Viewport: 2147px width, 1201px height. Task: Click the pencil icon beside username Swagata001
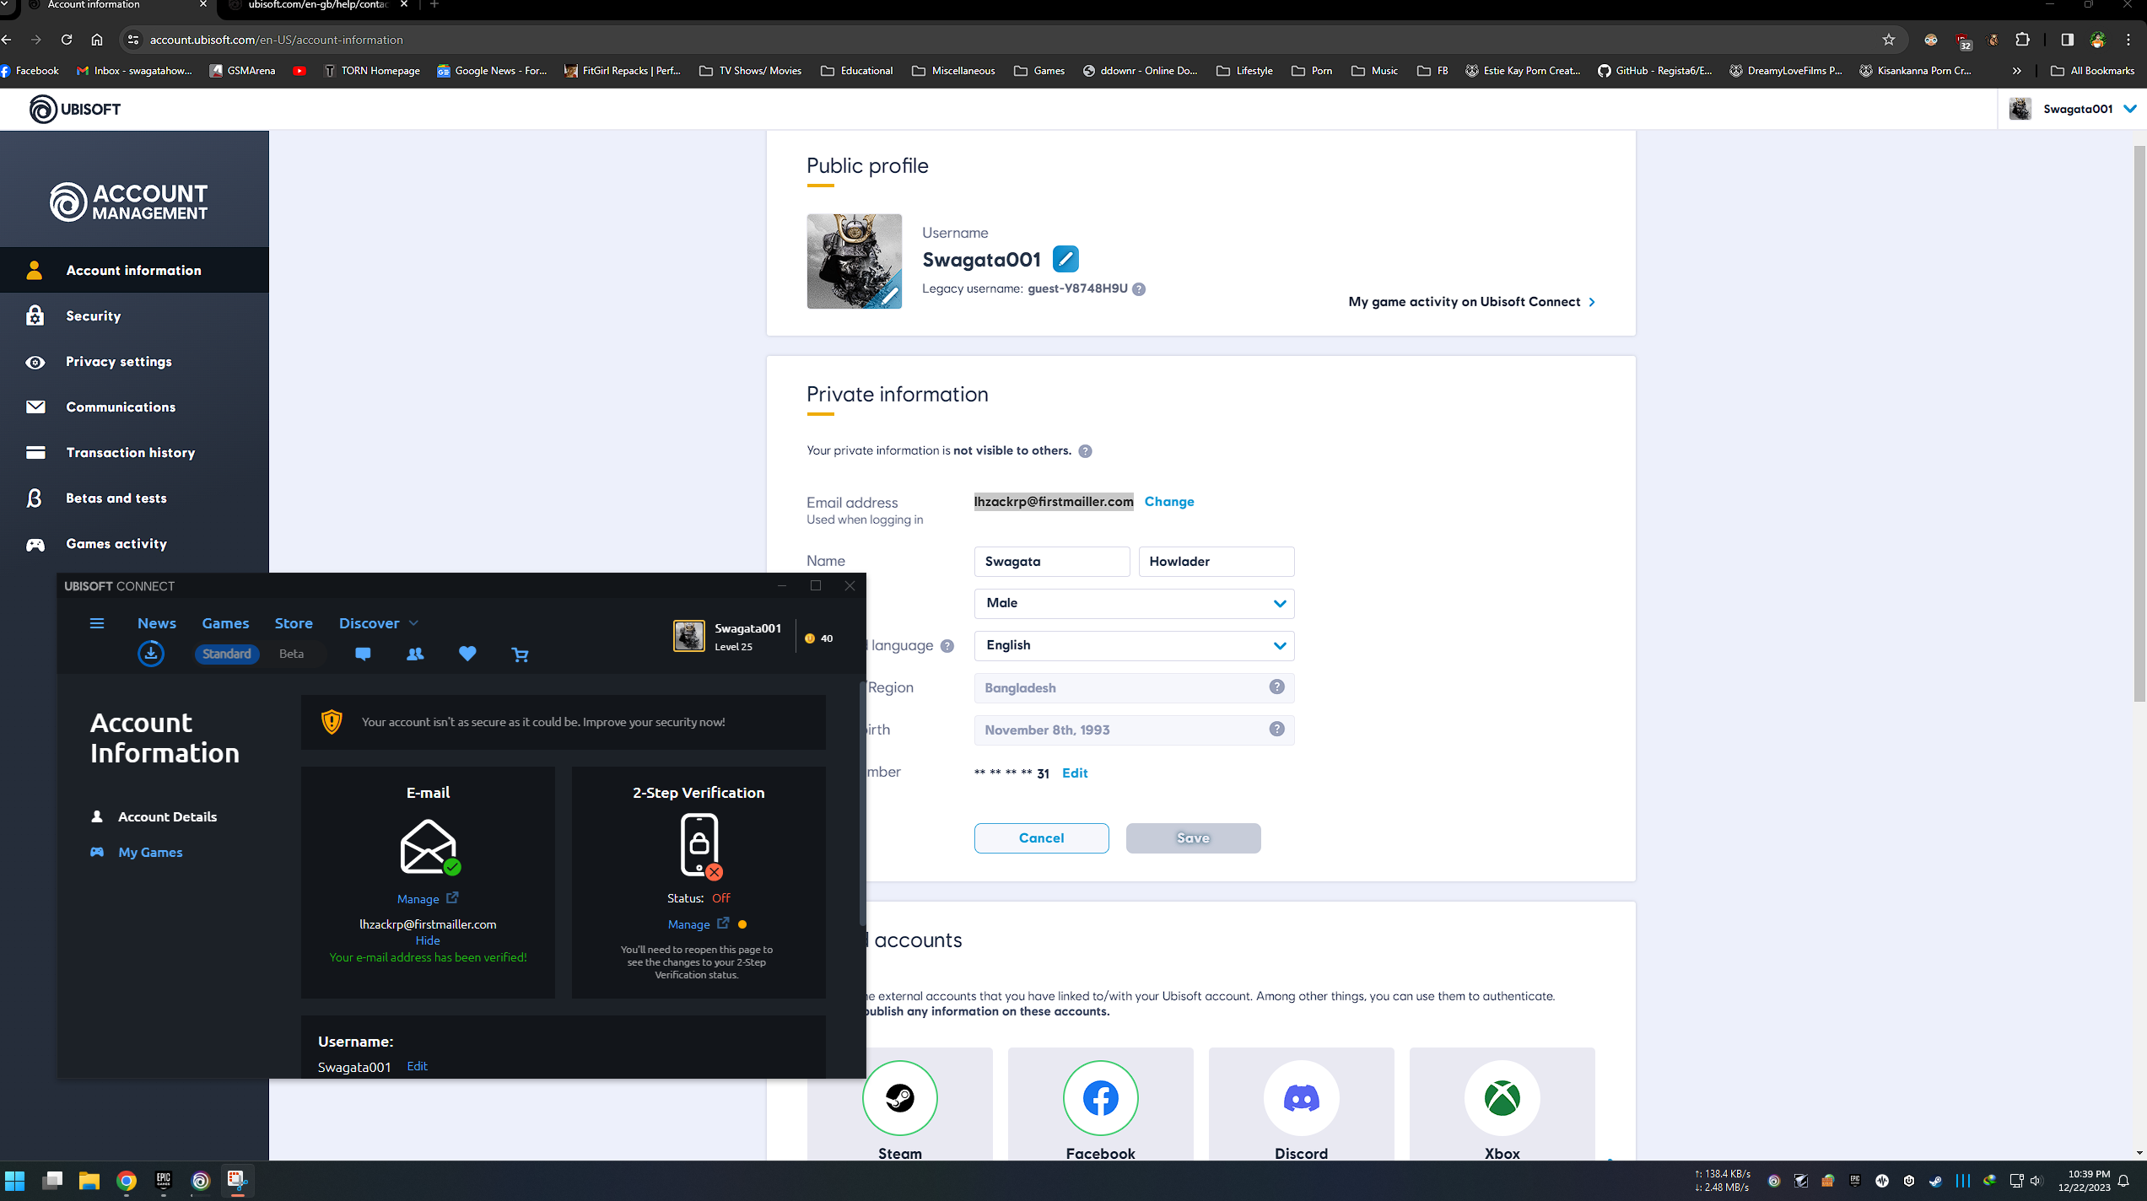coord(1065,259)
